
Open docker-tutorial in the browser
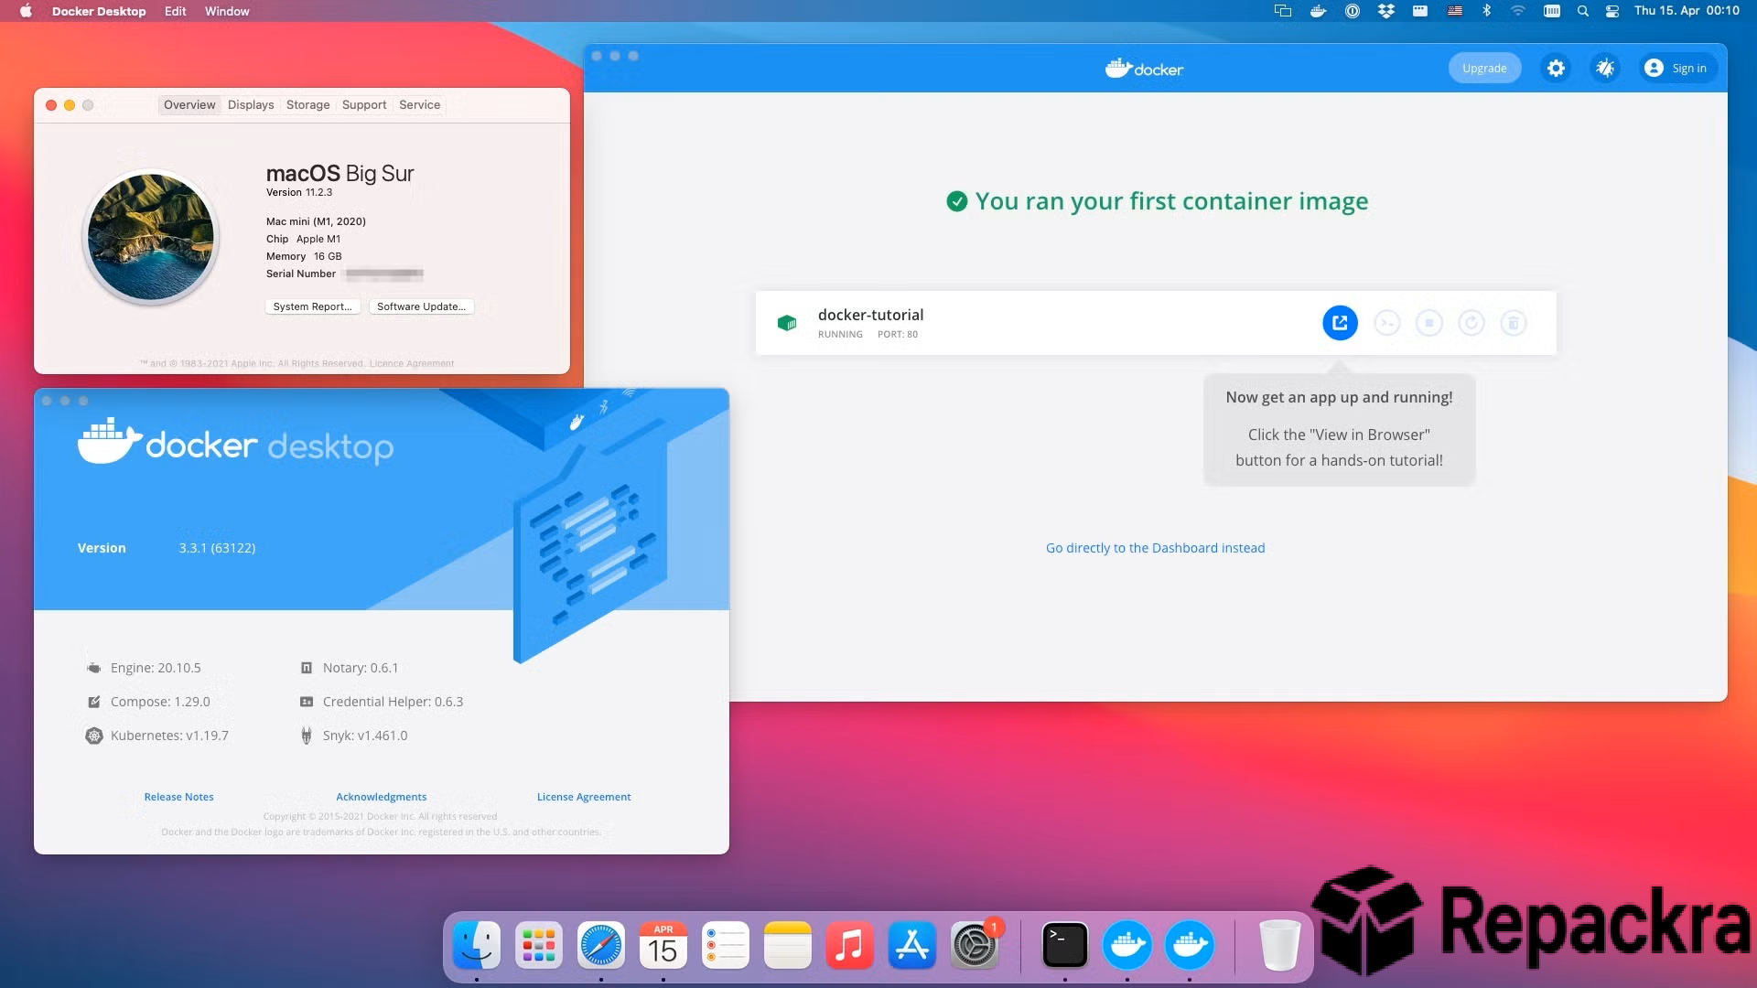(x=1340, y=323)
